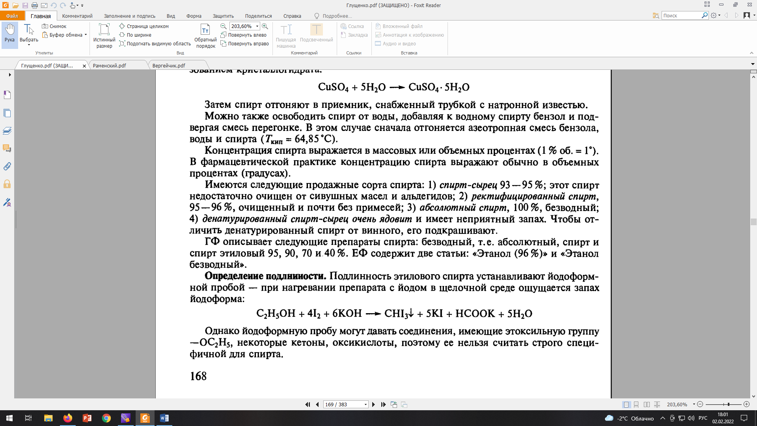Image resolution: width=757 pixels, height=426 pixels.
Task: Rotate page with Повернуть влево
Action: [244, 35]
